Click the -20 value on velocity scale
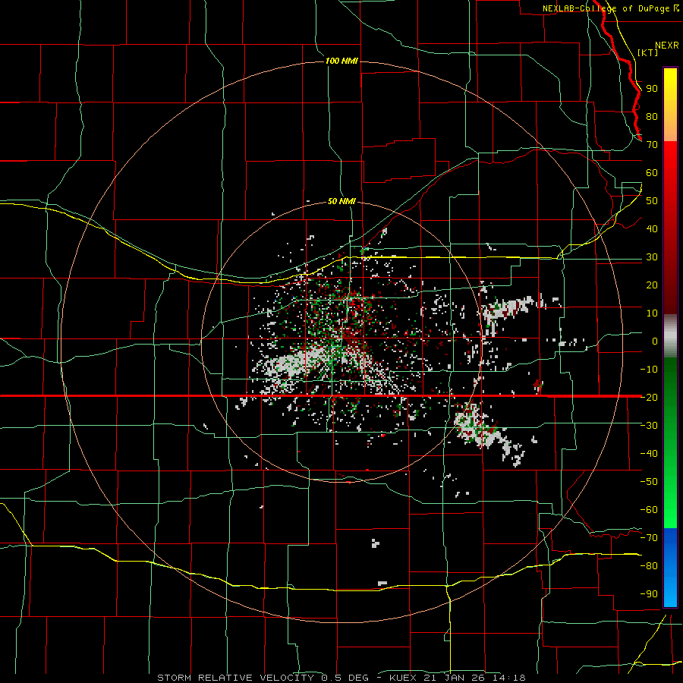 (649, 397)
